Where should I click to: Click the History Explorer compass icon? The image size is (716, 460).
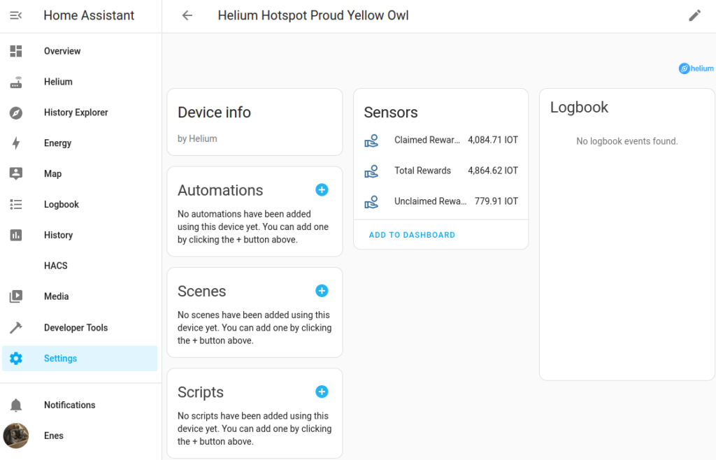(x=16, y=113)
